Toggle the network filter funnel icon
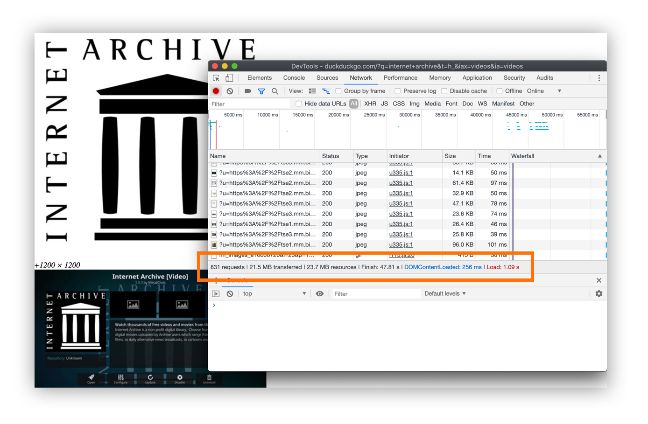The height and width of the screenshot is (424, 648). 261,91
